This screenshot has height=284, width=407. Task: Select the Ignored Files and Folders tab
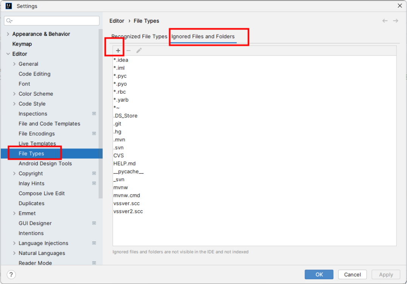(x=203, y=37)
